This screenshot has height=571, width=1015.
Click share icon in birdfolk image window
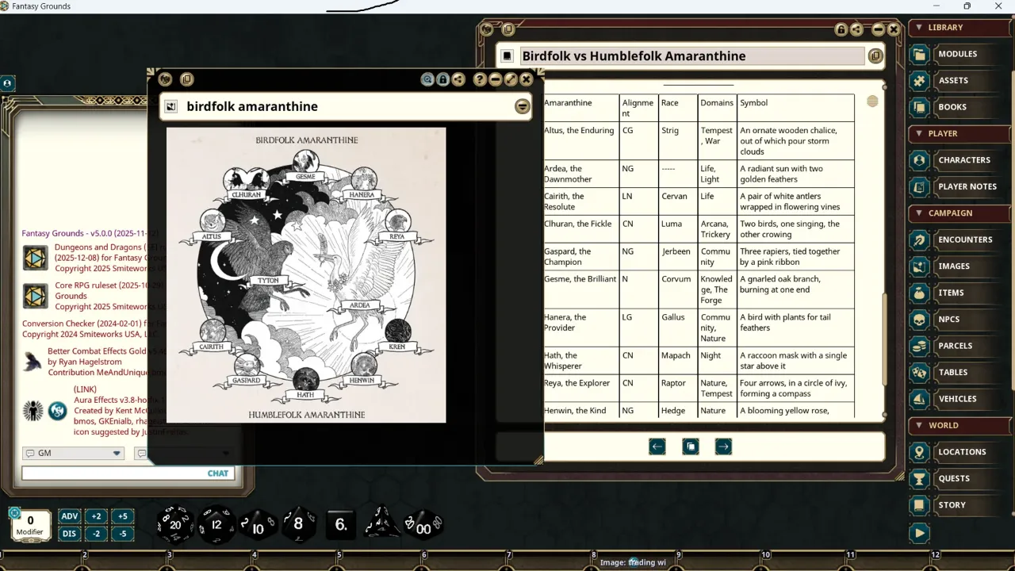click(458, 79)
